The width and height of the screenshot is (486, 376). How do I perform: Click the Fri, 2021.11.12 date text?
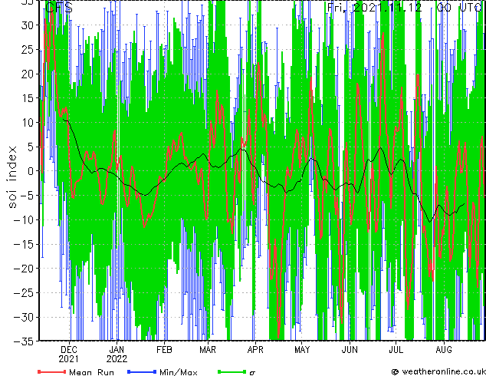coord(374,7)
